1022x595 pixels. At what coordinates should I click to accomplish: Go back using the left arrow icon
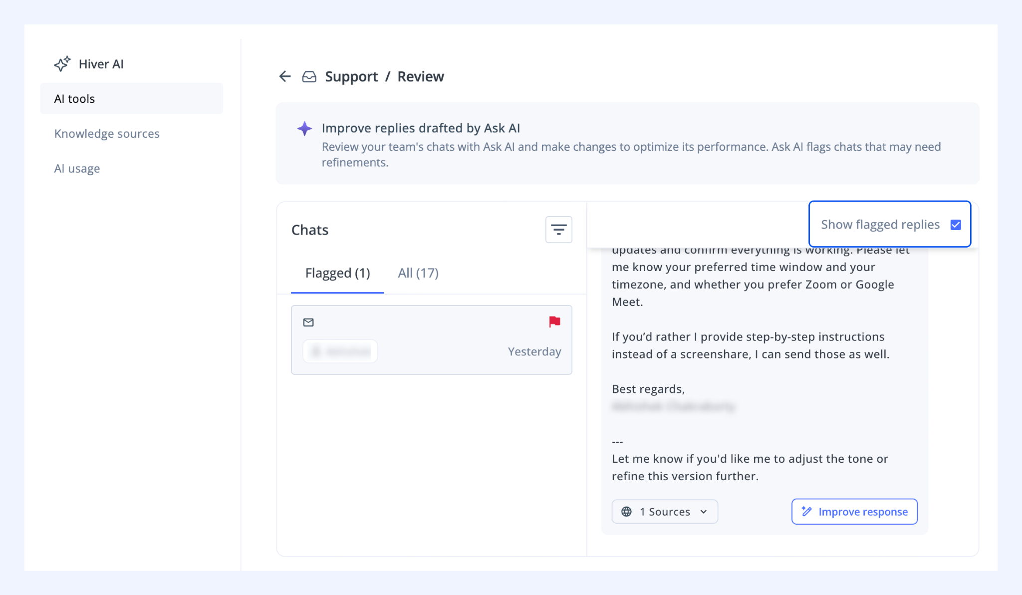click(x=285, y=76)
